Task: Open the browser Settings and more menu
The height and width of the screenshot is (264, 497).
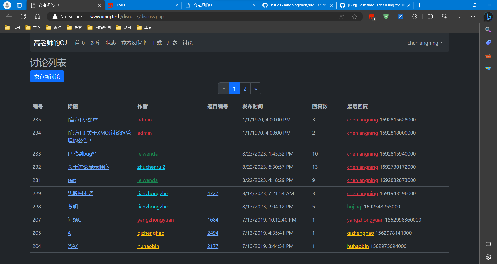Action: pyautogui.click(x=473, y=17)
